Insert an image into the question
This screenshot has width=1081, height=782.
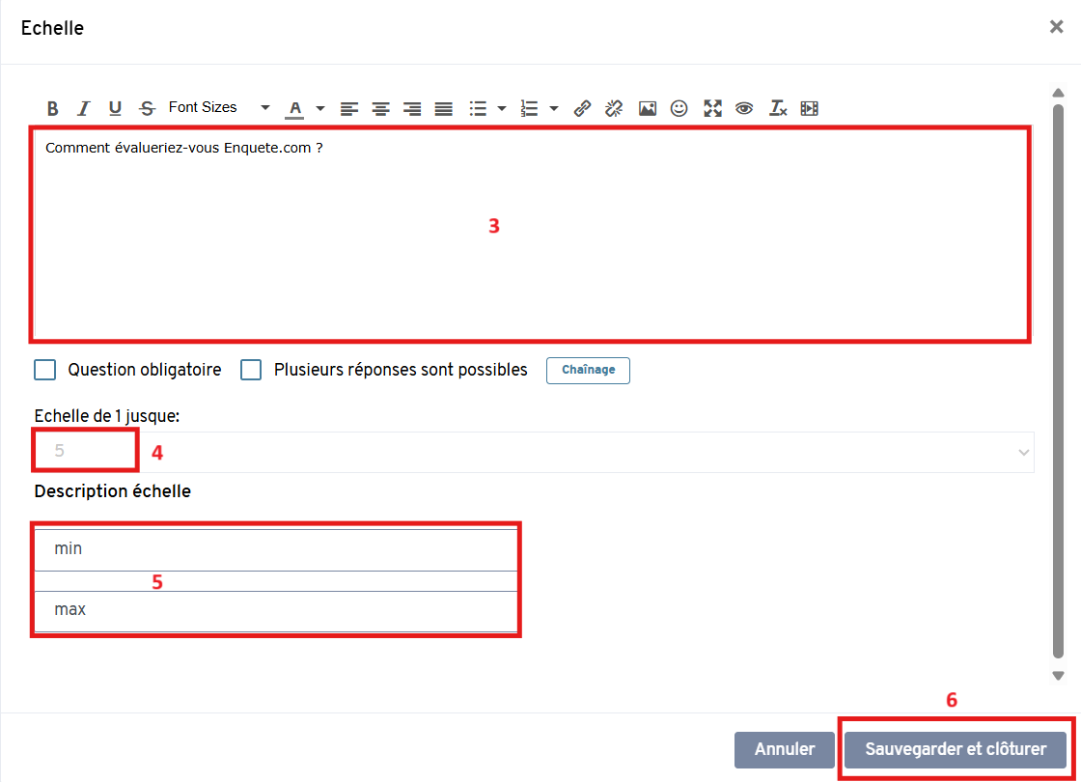(648, 108)
